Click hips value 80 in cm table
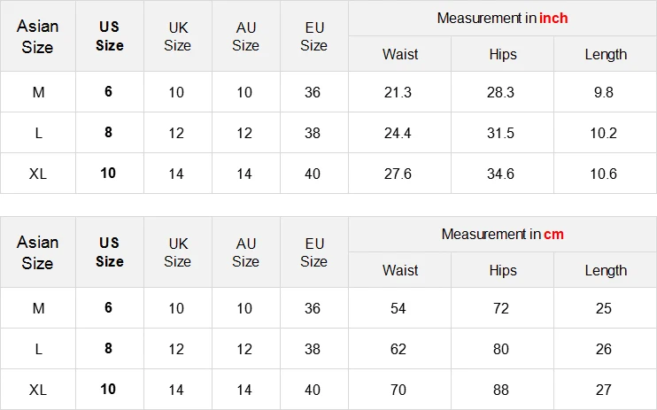Viewport: 657px width, 410px height. pyautogui.click(x=501, y=349)
